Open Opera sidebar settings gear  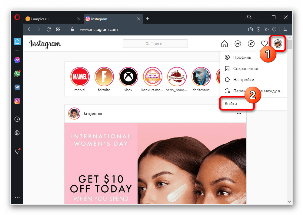17,133
